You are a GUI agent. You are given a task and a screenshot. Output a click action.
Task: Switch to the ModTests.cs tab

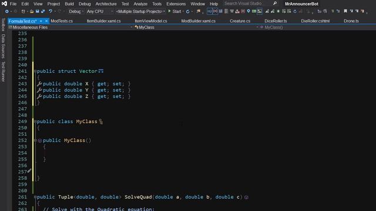[62, 21]
